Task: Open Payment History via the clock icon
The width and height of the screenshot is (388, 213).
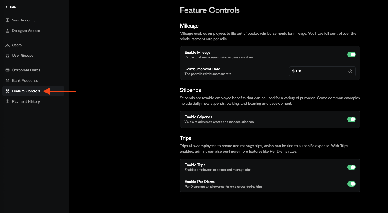Action: [x=7, y=101]
